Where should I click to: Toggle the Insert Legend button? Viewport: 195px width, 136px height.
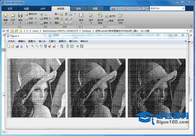coord(72,46)
